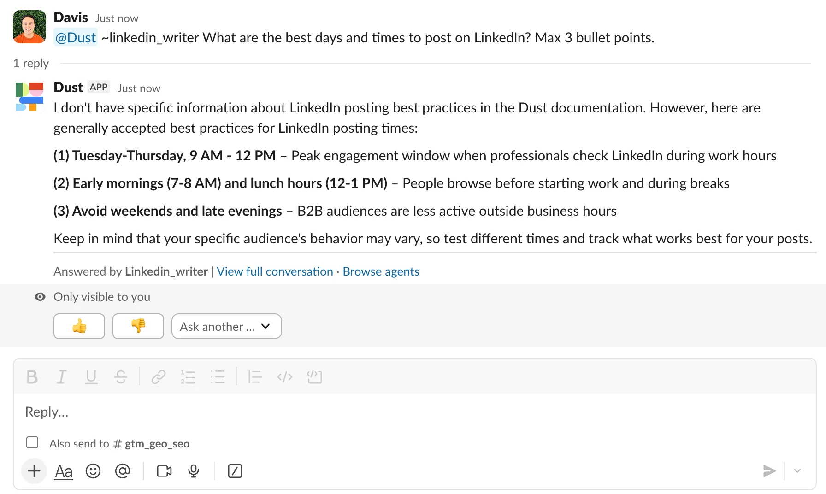The width and height of the screenshot is (826, 494).
Task: Open the scheduled send options chevron
Action: pos(797,471)
